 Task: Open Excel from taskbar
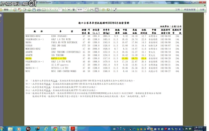[x=64, y=129]
